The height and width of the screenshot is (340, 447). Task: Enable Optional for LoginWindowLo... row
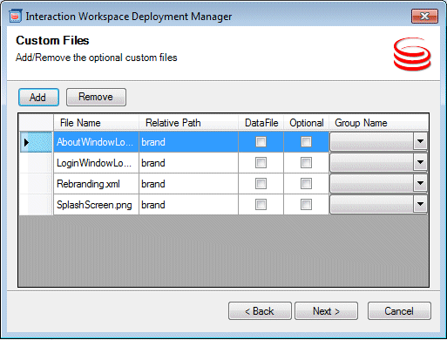[306, 163]
